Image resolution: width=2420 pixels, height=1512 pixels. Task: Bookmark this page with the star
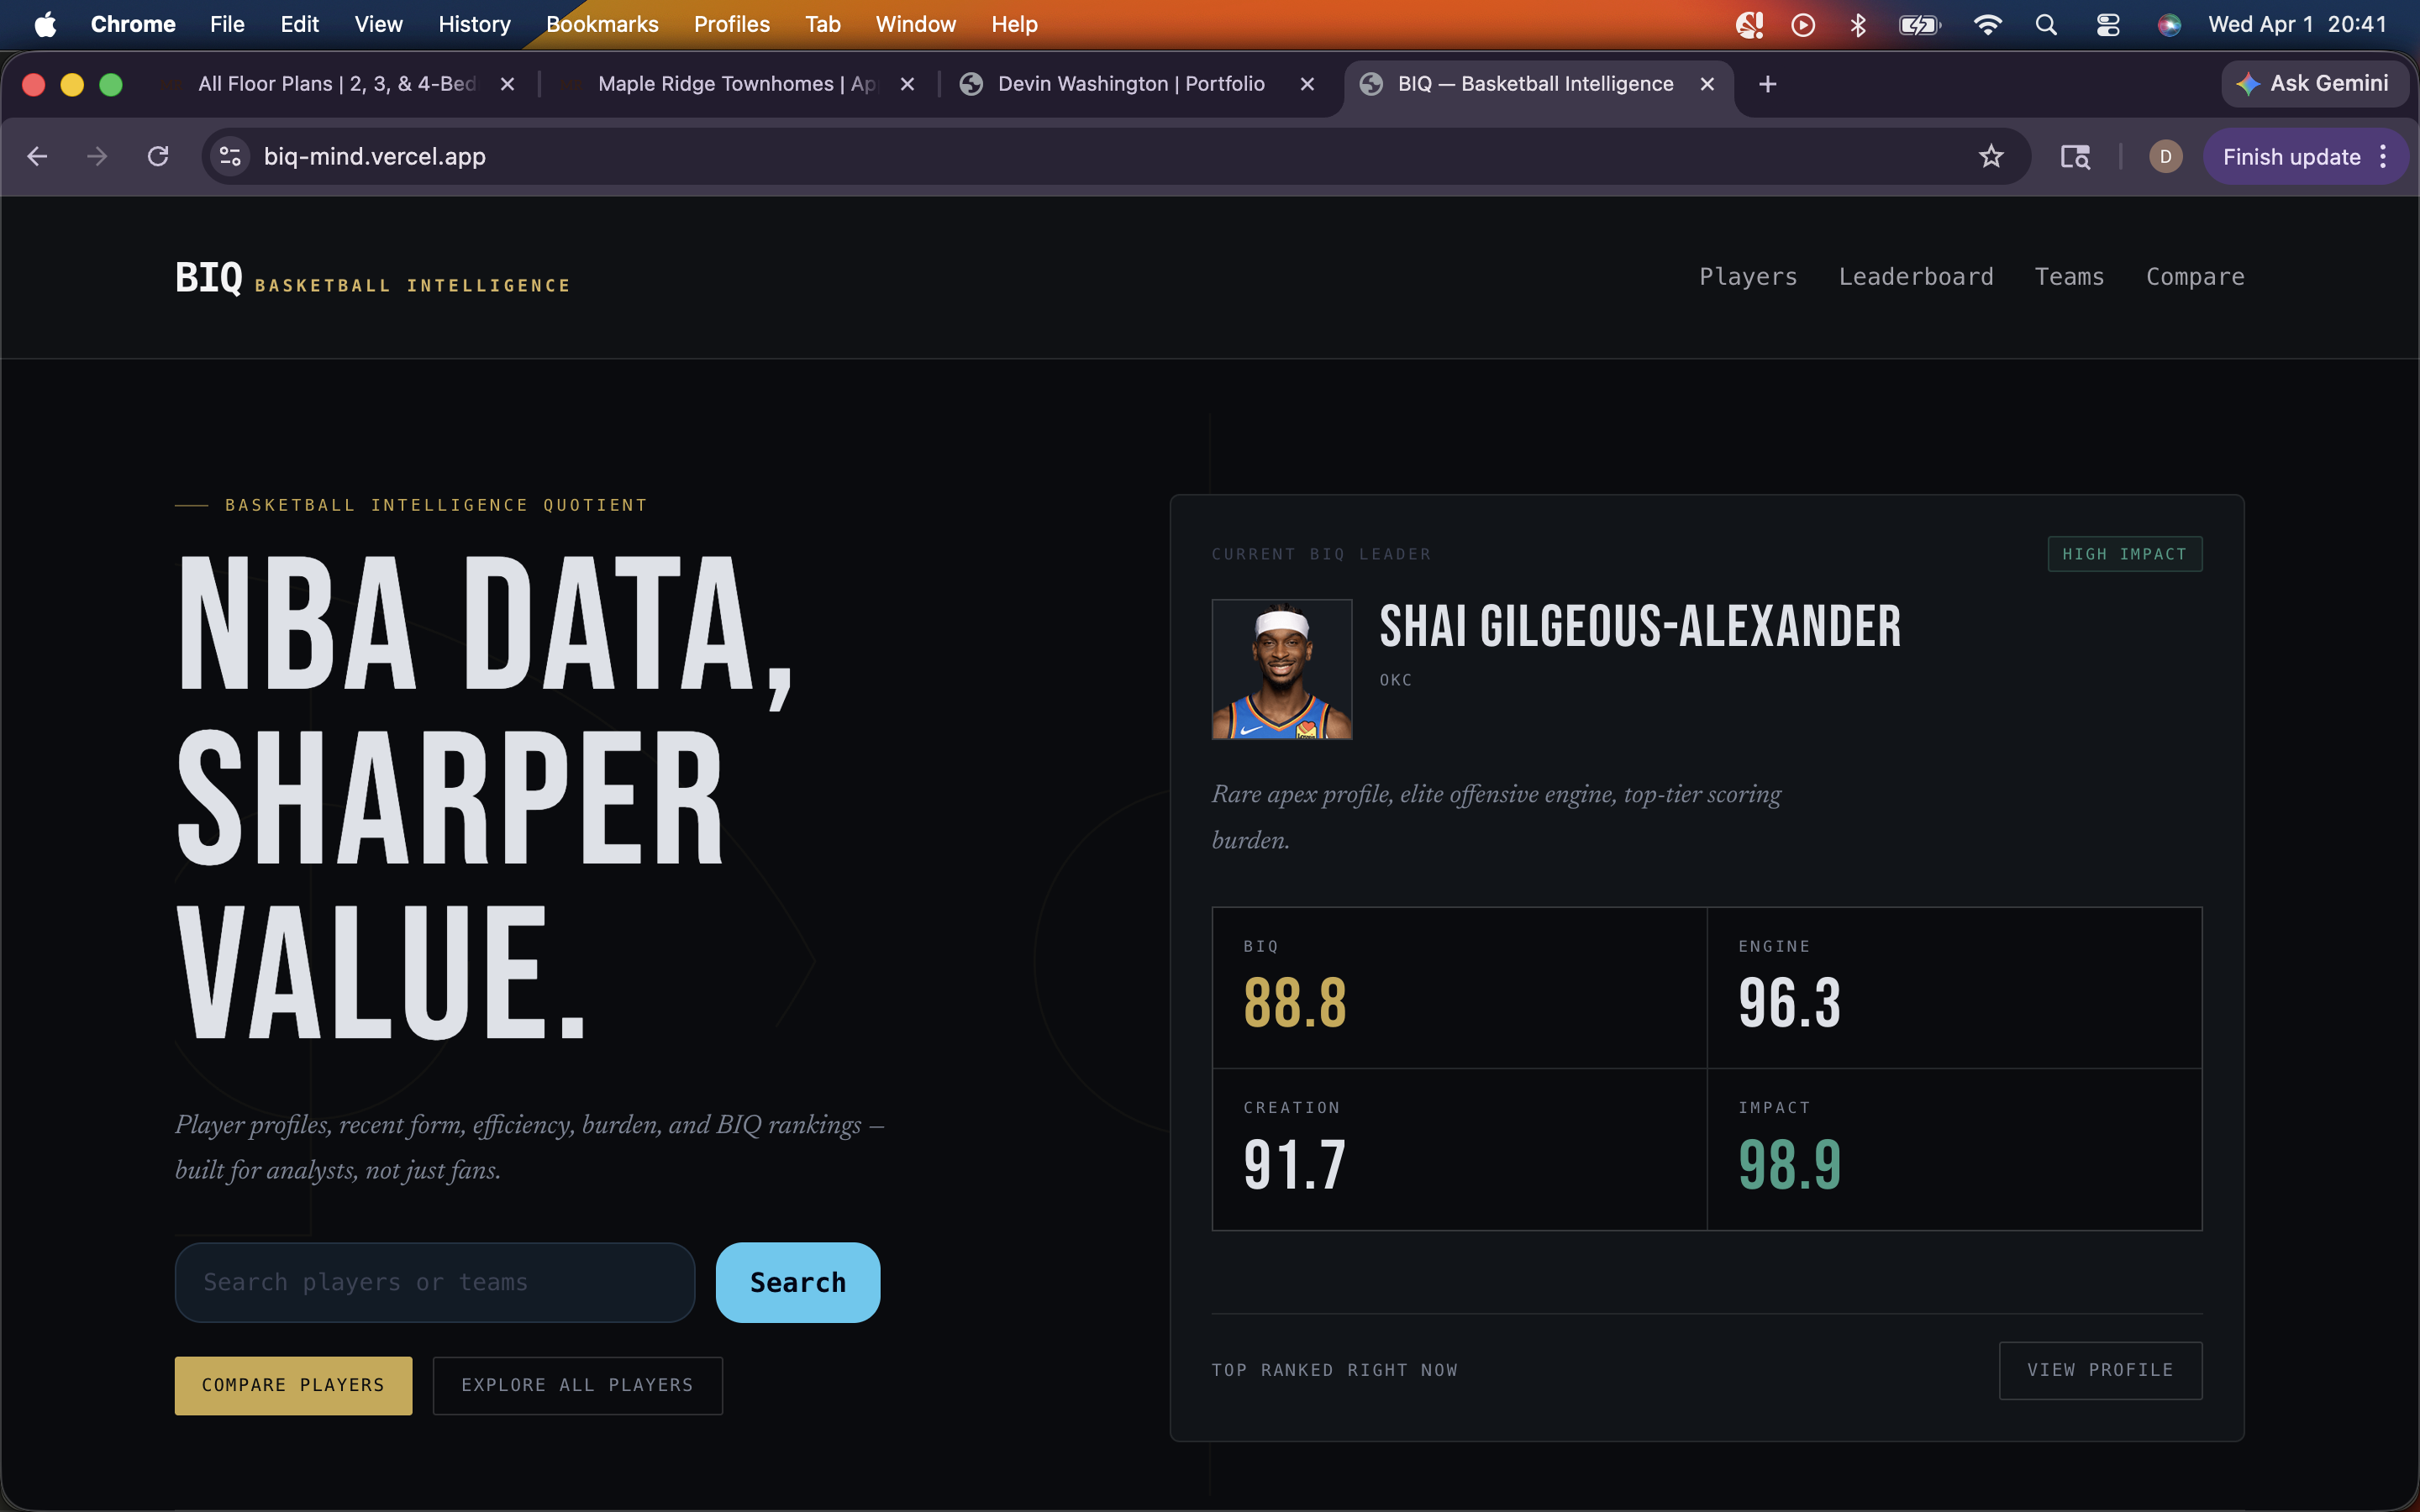(x=1991, y=156)
